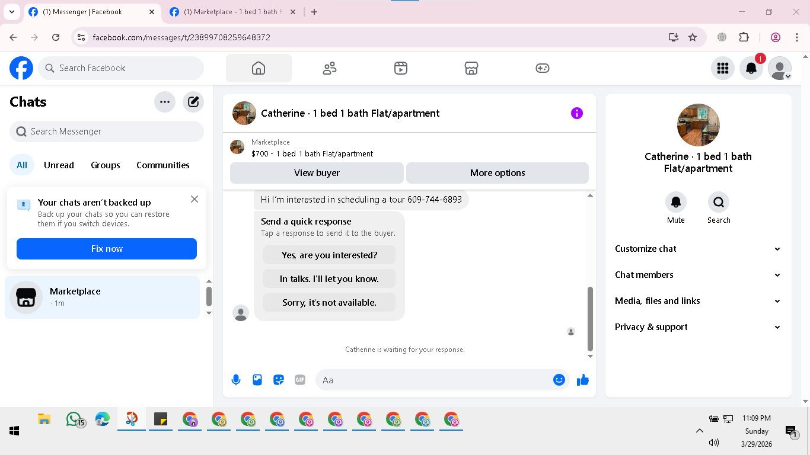Screen dimensions: 810x455
Task: Show hidden system tray icons
Action: (699, 431)
